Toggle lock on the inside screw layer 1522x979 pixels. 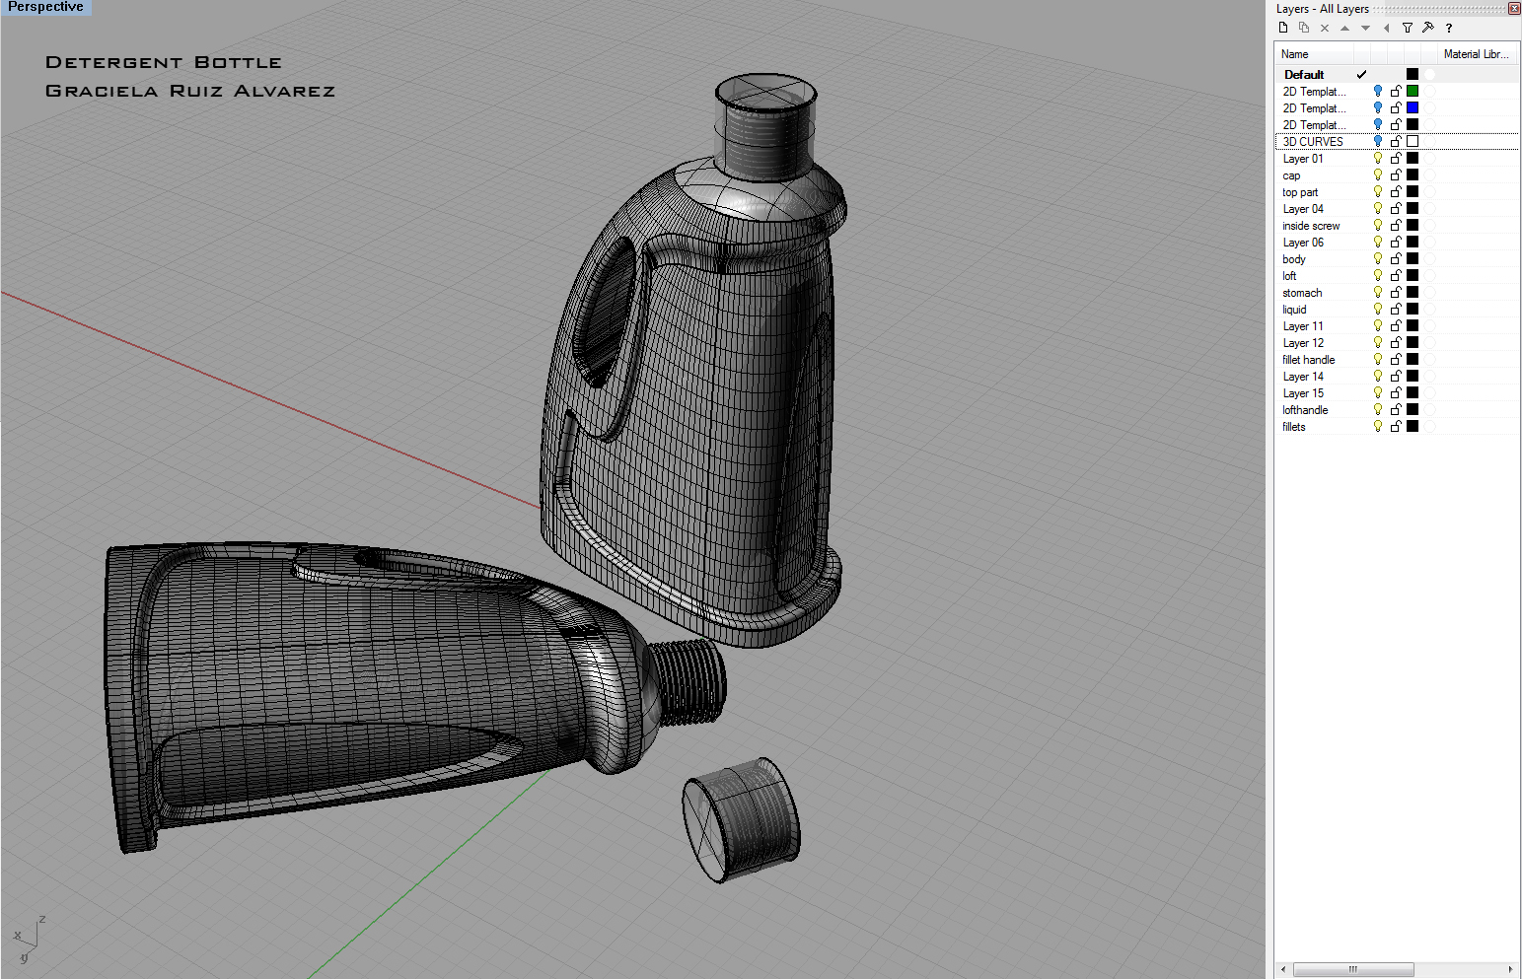click(1396, 225)
